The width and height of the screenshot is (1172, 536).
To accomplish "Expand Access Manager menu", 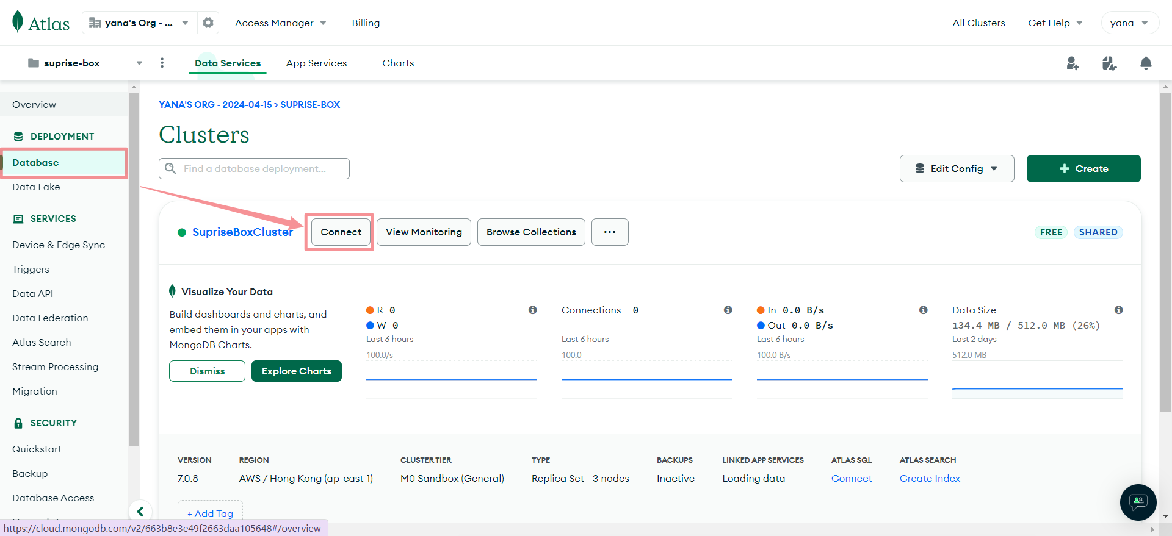I will tap(281, 23).
